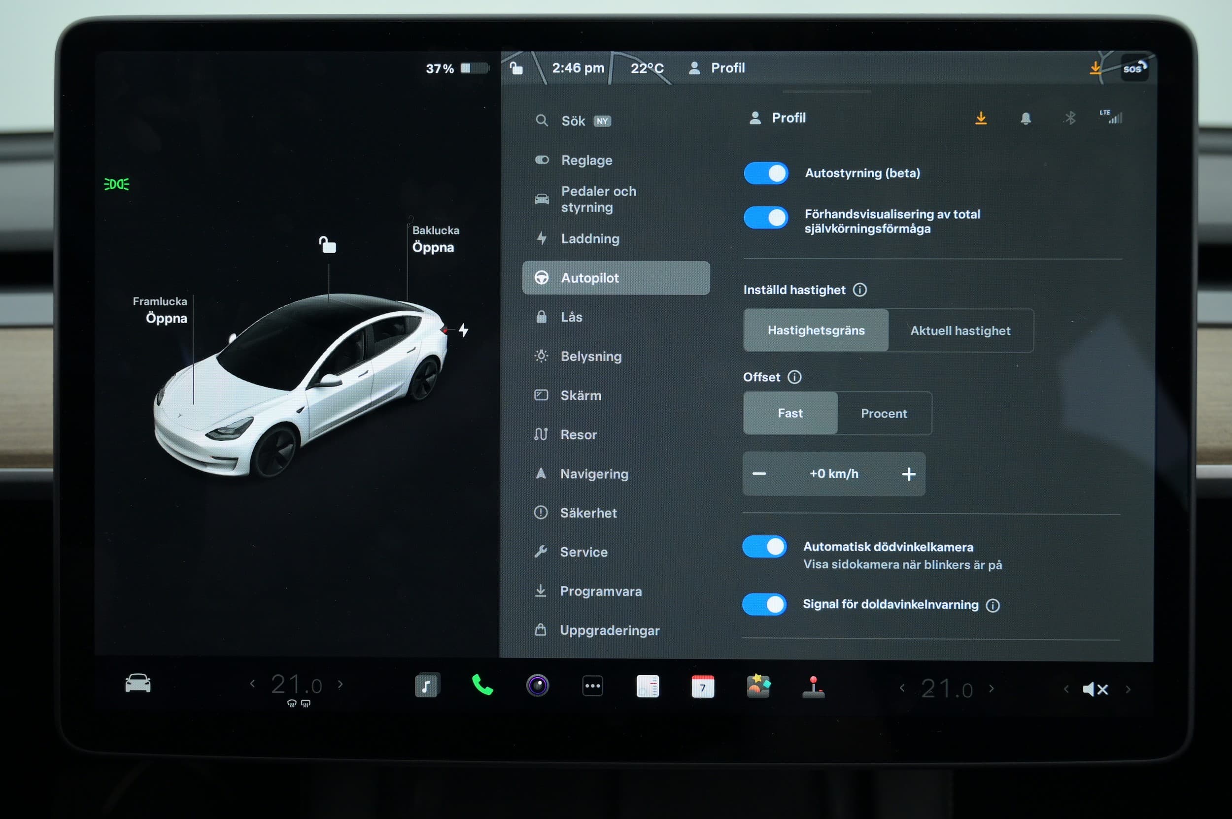Viewport: 1232px width, 819px height.
Task: Increase driver temperature with right chevron
Action: click(x=340, y=684)
